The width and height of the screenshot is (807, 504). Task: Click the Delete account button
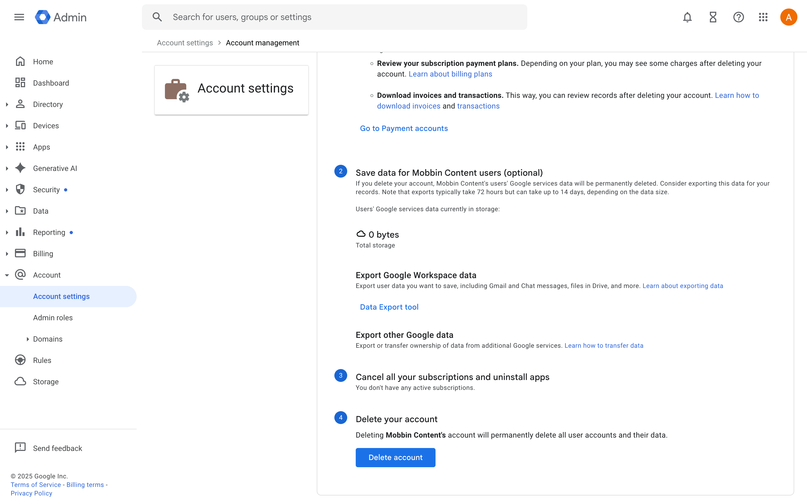pyautogui.click(x=395, y=457)
